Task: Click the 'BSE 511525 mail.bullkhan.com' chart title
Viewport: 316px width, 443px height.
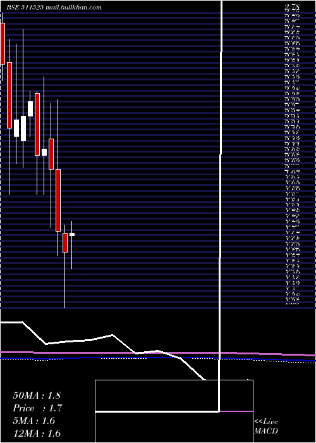Action: (54, 8)
